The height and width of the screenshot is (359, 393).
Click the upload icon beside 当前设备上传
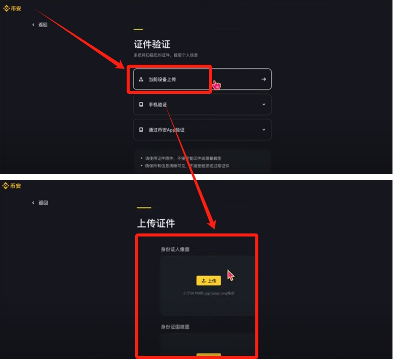pyautogui.click(x=141, y=79)
